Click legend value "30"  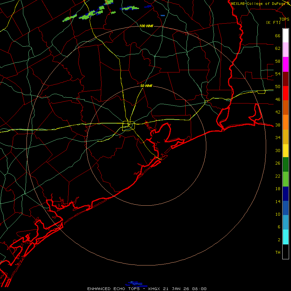(278, 150)
